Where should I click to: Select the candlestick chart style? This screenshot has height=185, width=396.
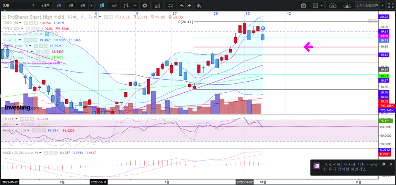[102, 6]
